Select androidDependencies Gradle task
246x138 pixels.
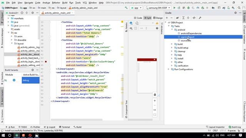[191, 33]
